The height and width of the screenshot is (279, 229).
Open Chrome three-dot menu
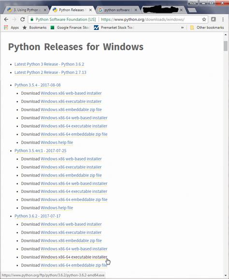tap(223, 19)
